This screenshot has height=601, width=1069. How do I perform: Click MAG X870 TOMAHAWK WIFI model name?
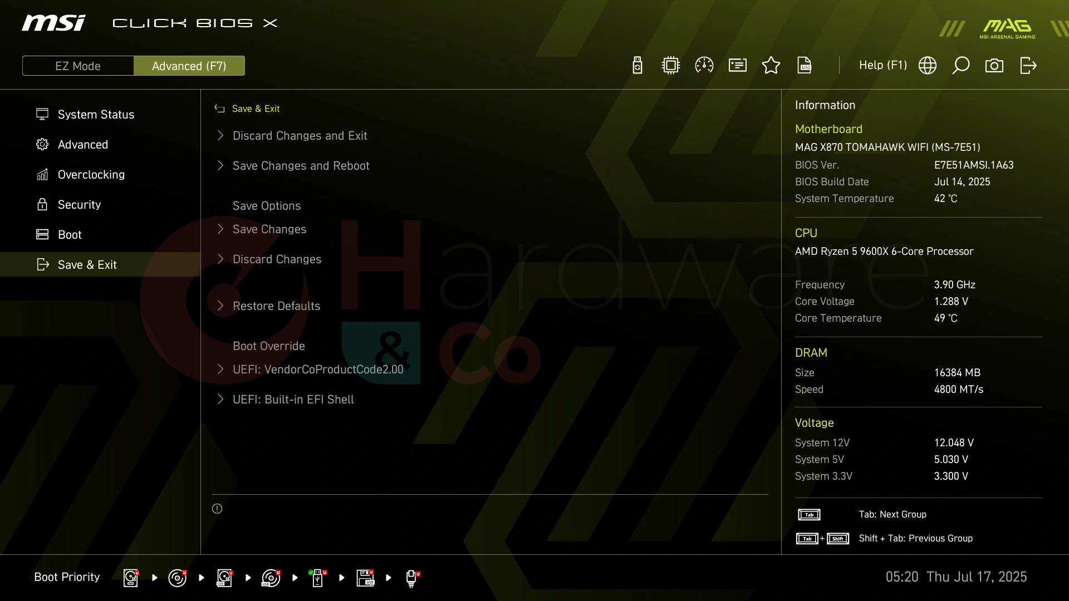click(x=887, y=147)
